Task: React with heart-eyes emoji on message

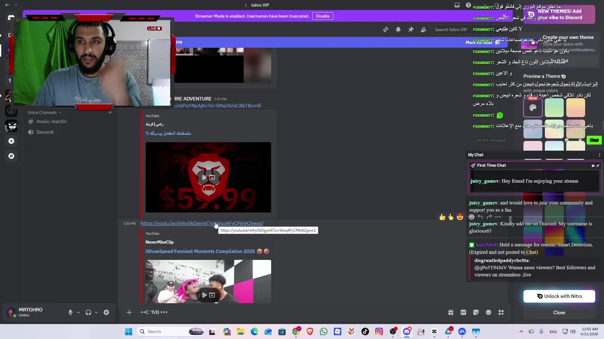Action: 460,217
